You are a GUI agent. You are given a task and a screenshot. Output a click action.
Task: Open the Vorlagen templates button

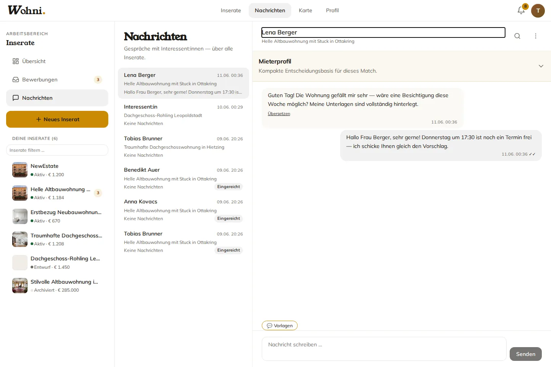(x=280, y=325)
